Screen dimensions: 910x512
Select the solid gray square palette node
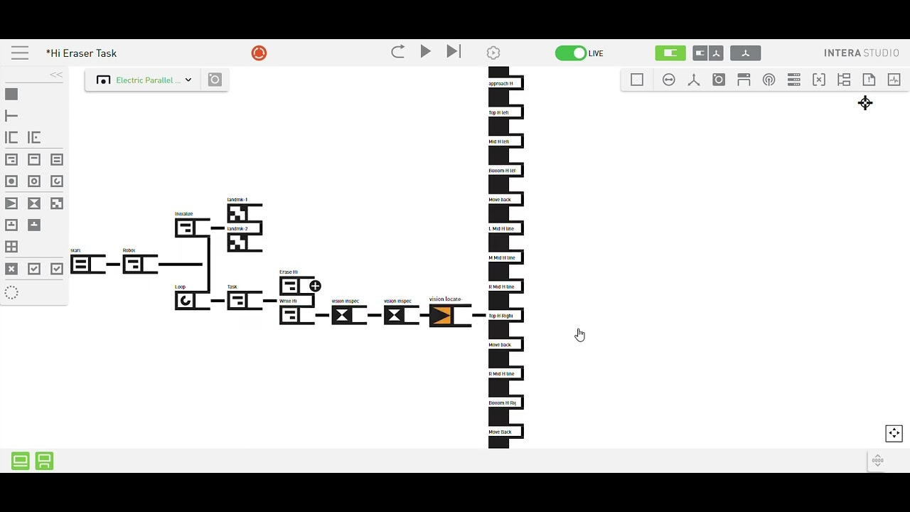click(x=11, y=94)
